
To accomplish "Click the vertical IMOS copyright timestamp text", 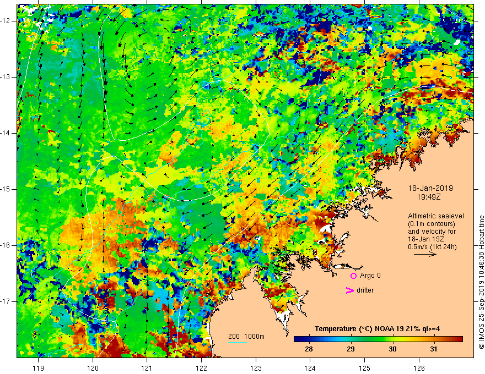I will 481,282.
